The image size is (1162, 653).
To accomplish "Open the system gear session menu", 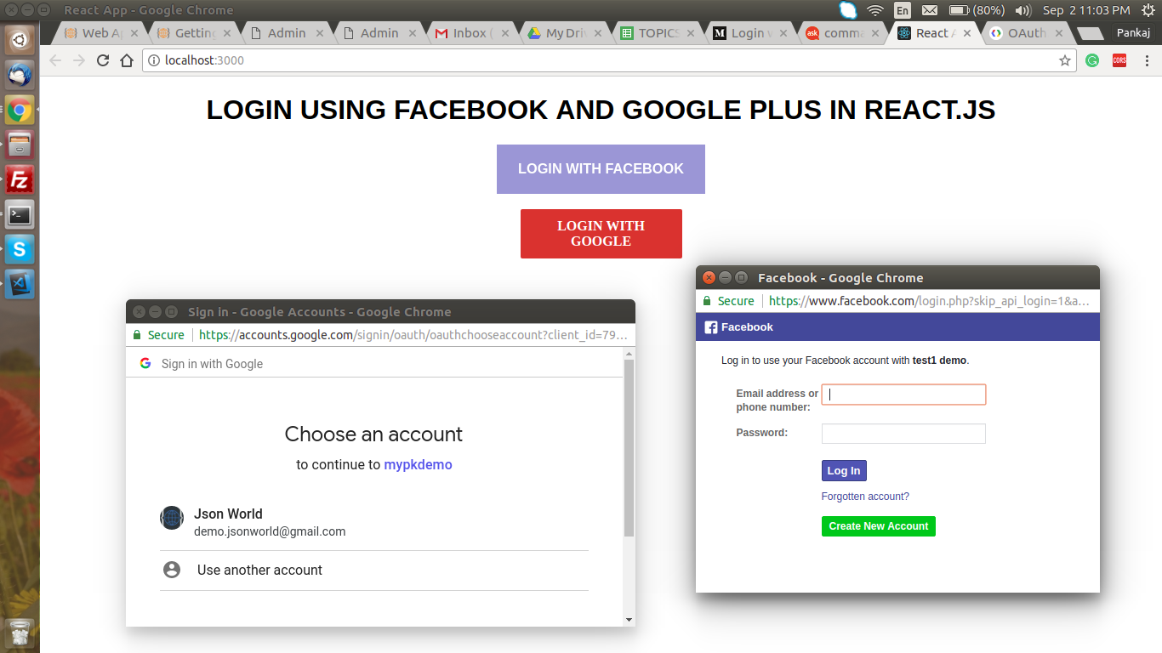I will coord(1148,10).
